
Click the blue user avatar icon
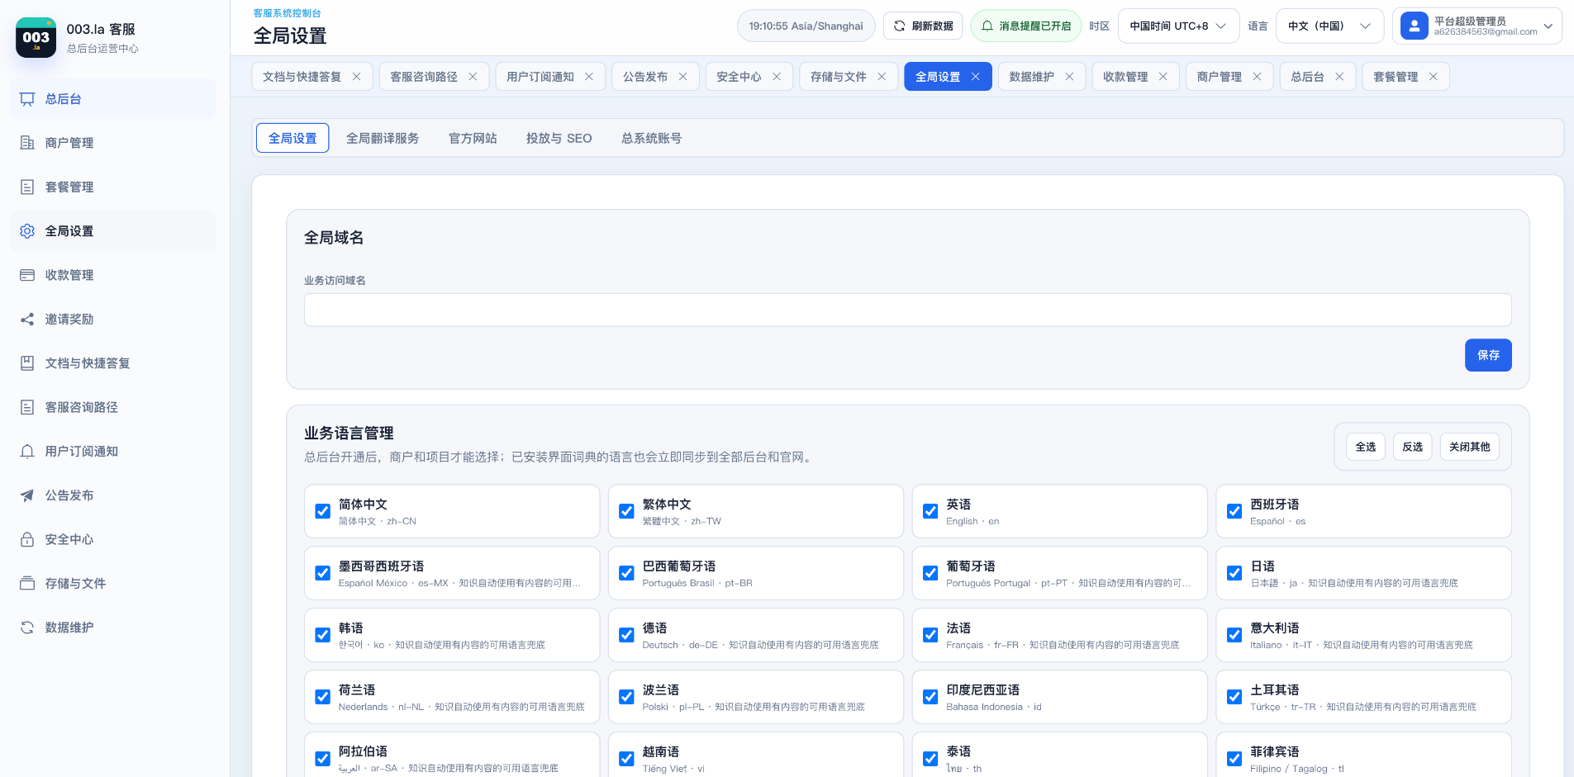1415,26
